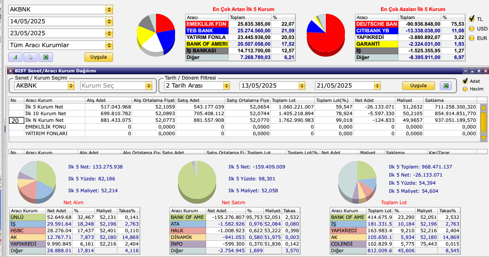Click the up arrow of the grid scrollbar
The image size is (489, 257).
(x=483, y=108)
